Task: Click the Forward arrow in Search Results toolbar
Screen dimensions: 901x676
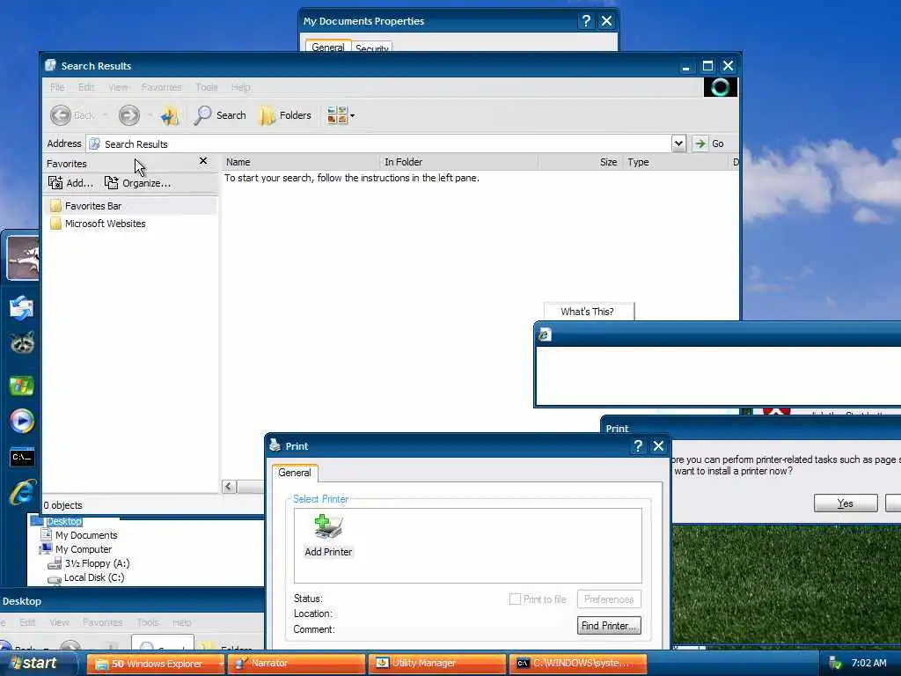Action: click(129, 115)
